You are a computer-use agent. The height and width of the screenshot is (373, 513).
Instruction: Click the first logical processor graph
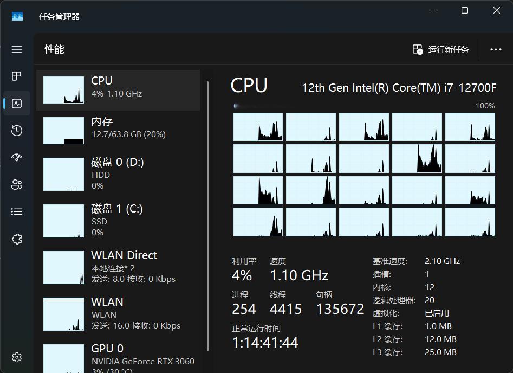[258, 127]
